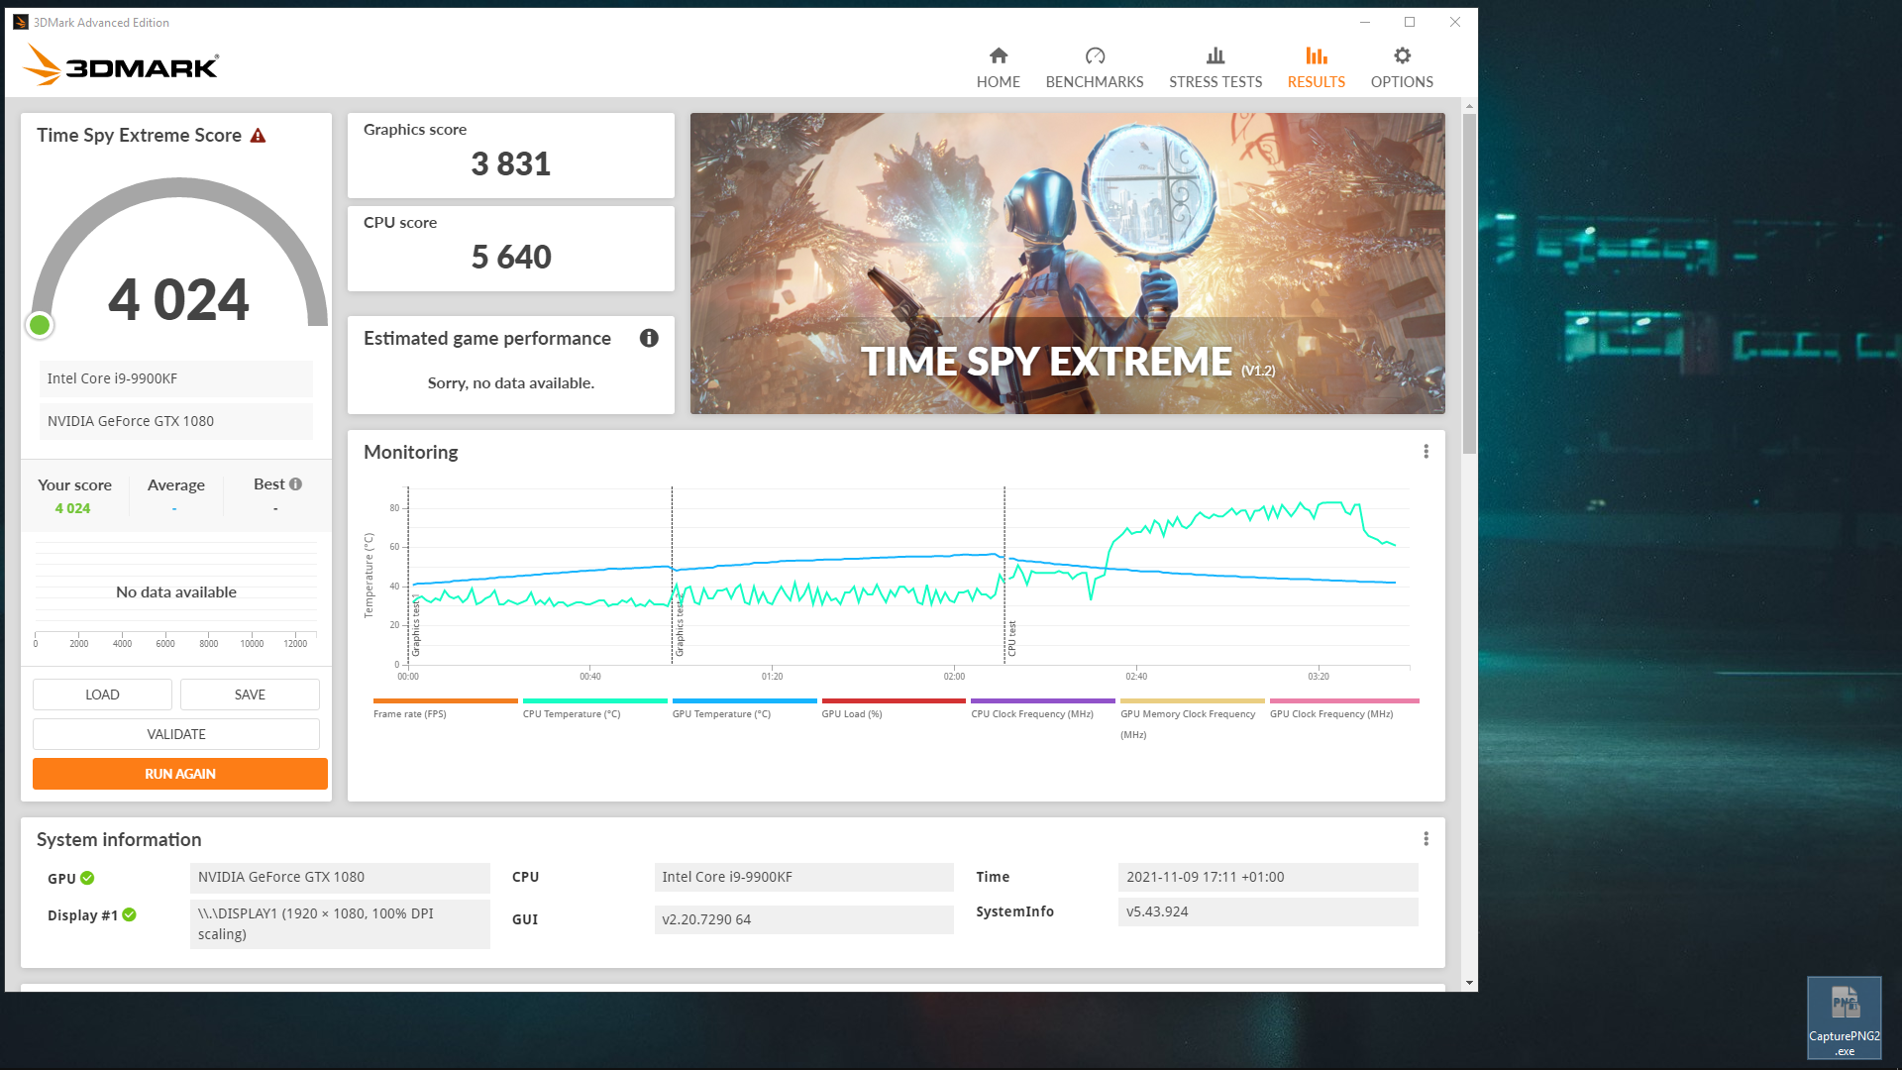Toggle CPU Temperature graph legend
The width and height of the screenshot is (1902, 1070).
click(594, 709)
